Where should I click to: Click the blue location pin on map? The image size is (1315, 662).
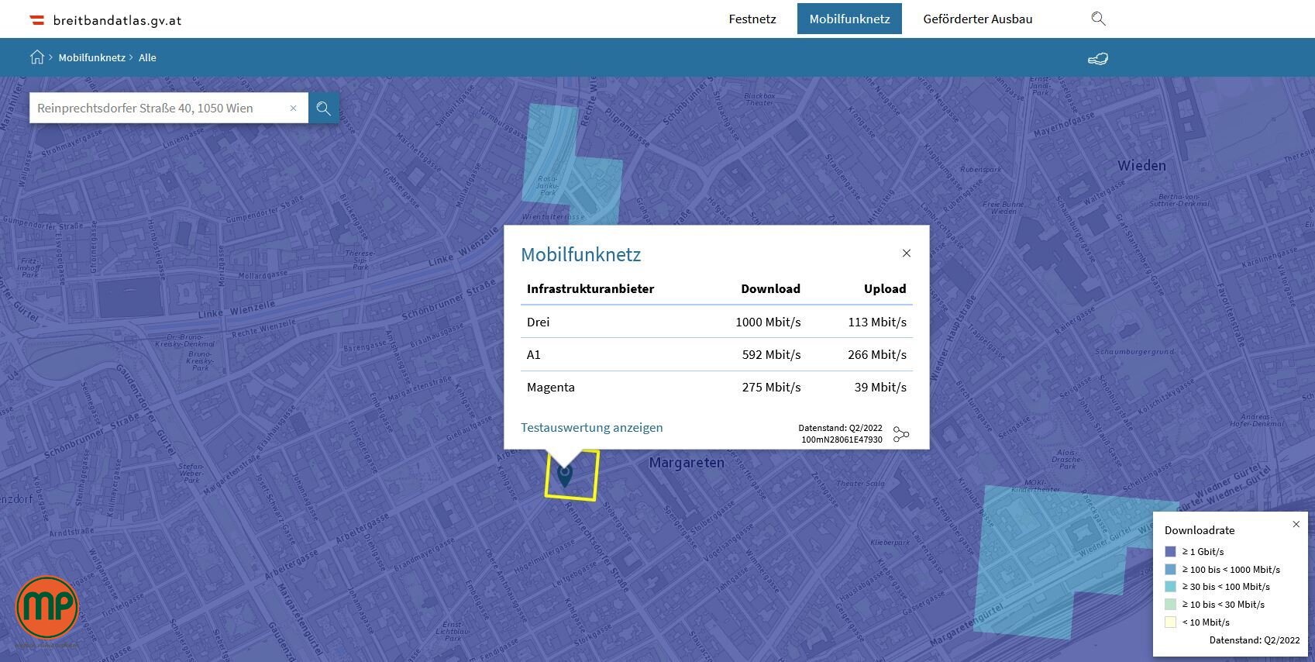565,474
